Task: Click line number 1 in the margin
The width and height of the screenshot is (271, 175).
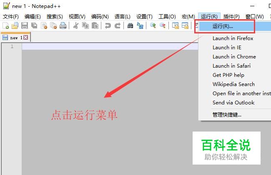Action: 12,46
